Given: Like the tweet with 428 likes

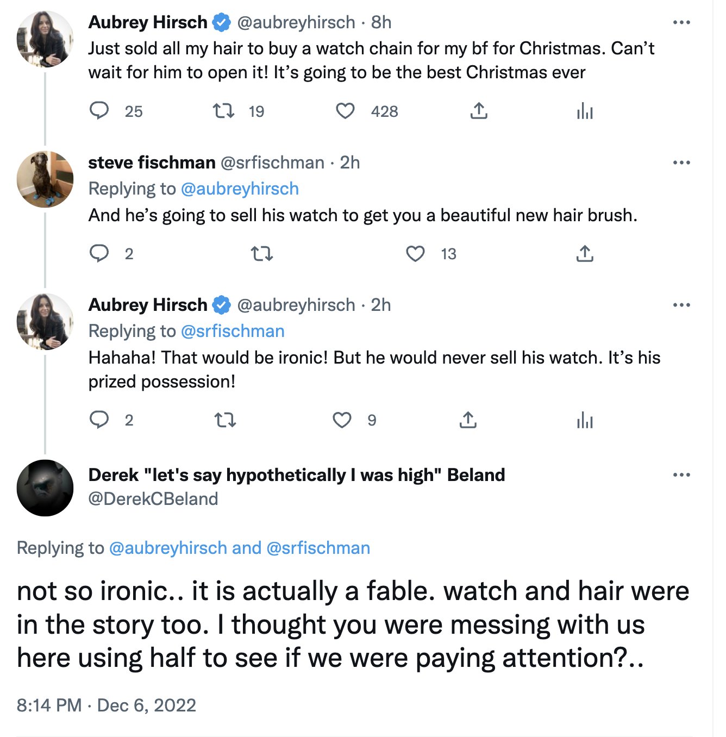Looking at the screenshot, I should [x=345, y=111].
